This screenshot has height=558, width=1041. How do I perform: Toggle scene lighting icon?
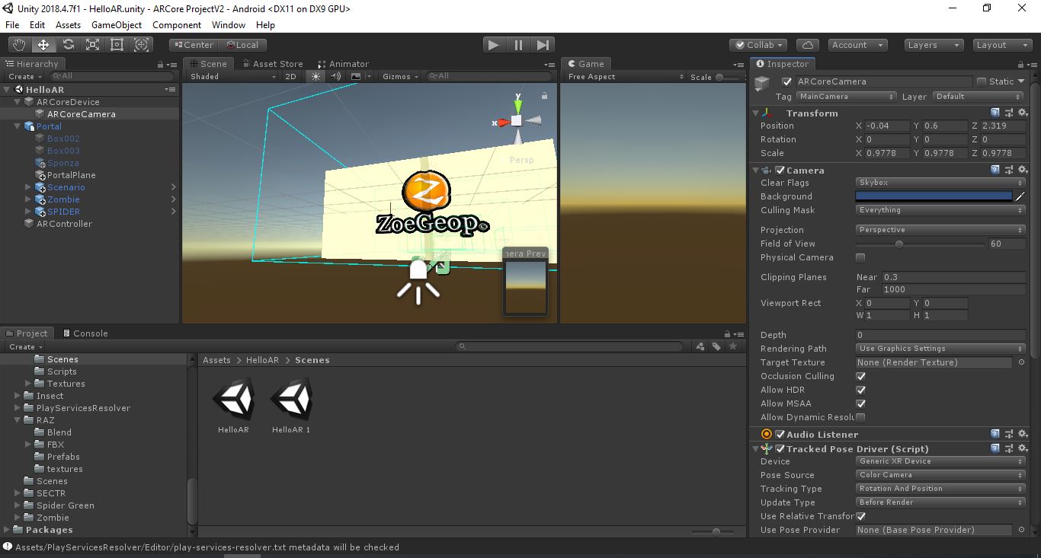point(316,76)
